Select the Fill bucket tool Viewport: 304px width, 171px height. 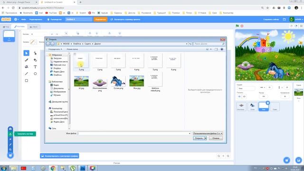[x=27, y=67]
